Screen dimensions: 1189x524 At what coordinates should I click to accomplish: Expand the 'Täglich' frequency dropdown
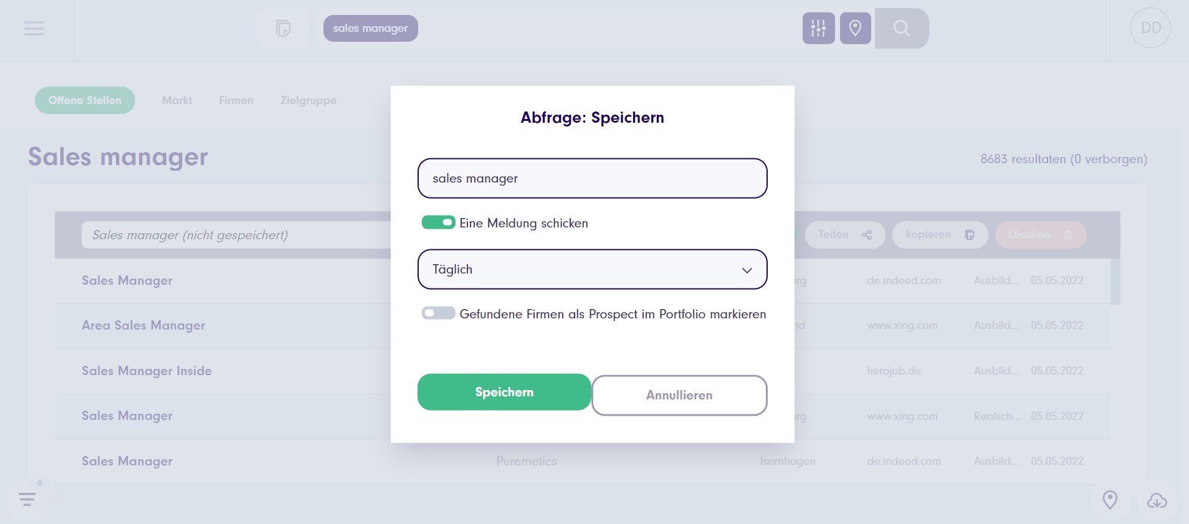(592, 269)
